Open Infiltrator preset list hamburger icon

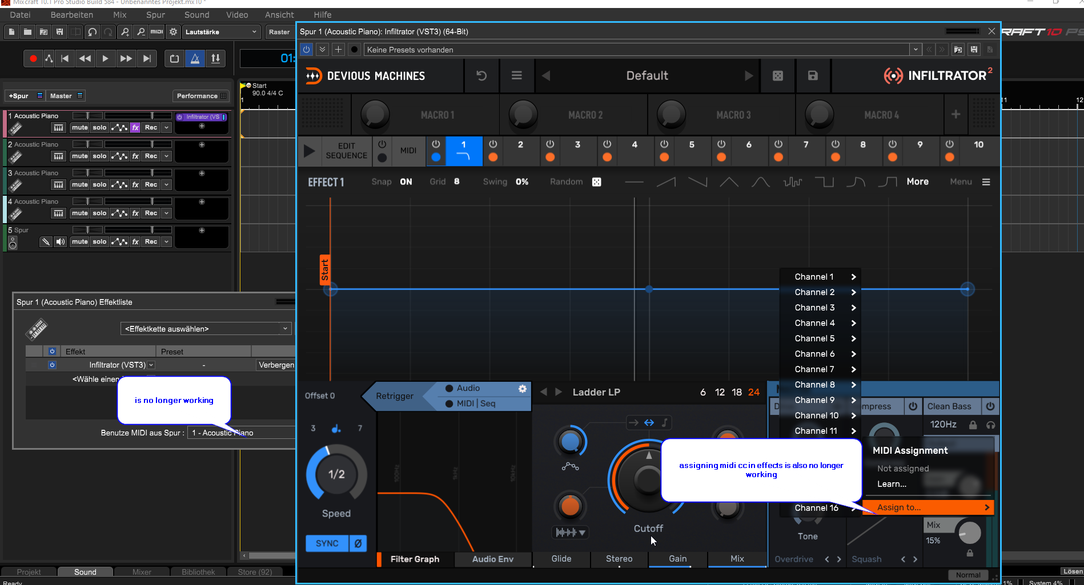pyautogui.click(x=516, y=75)
